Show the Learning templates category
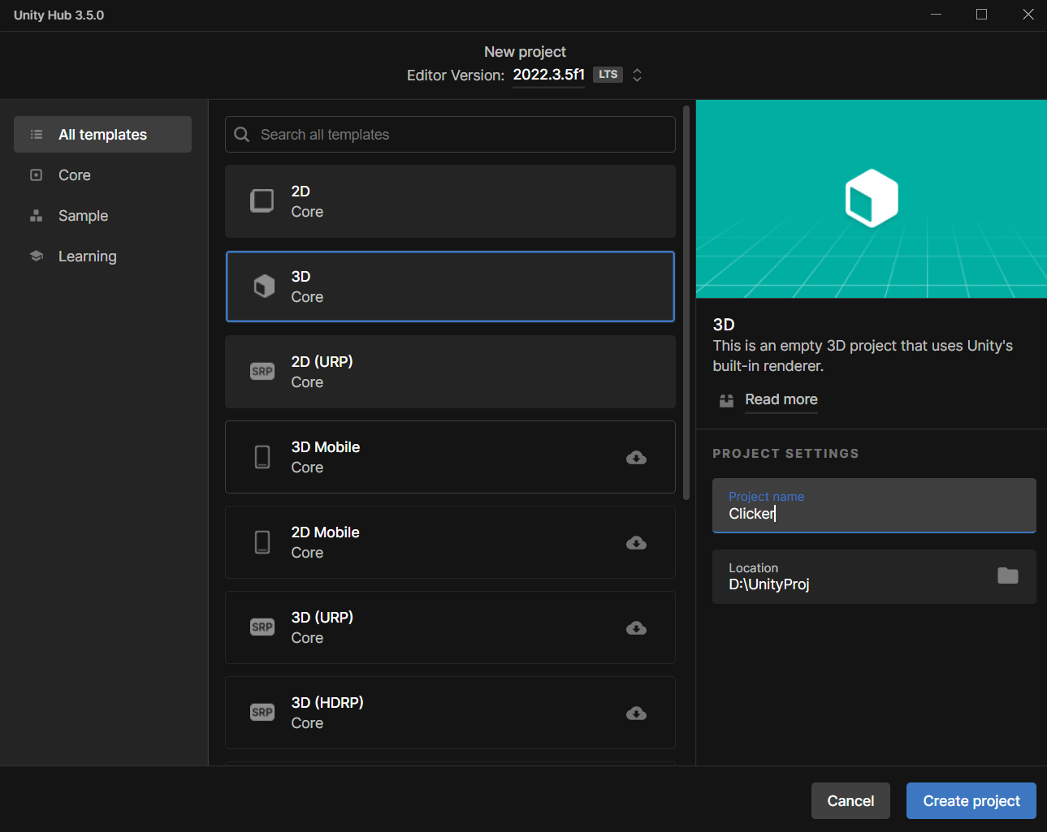Viewport: 1047px width, 832px height. pos(87,256)
